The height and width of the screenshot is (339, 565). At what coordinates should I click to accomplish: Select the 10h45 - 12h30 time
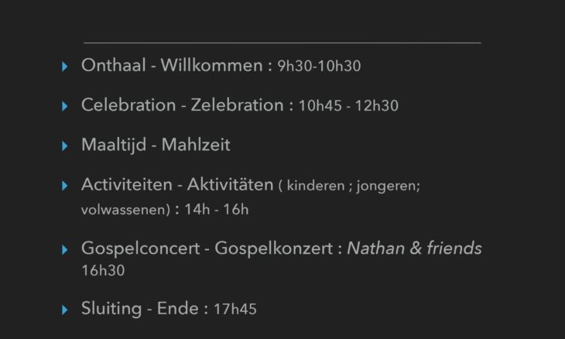[348, 106]
